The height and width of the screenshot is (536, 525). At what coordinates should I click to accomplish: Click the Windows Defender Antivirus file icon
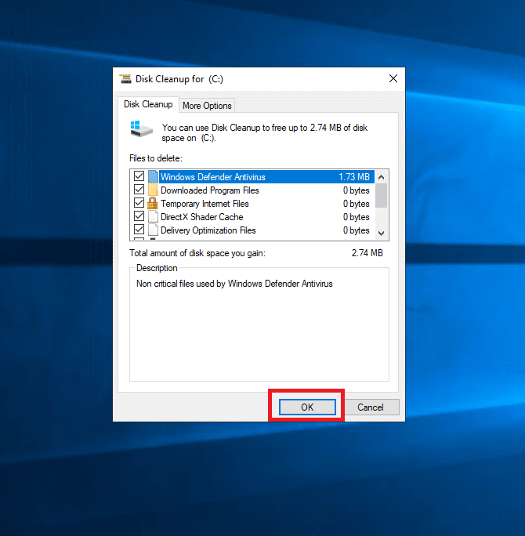click(153, 177)
